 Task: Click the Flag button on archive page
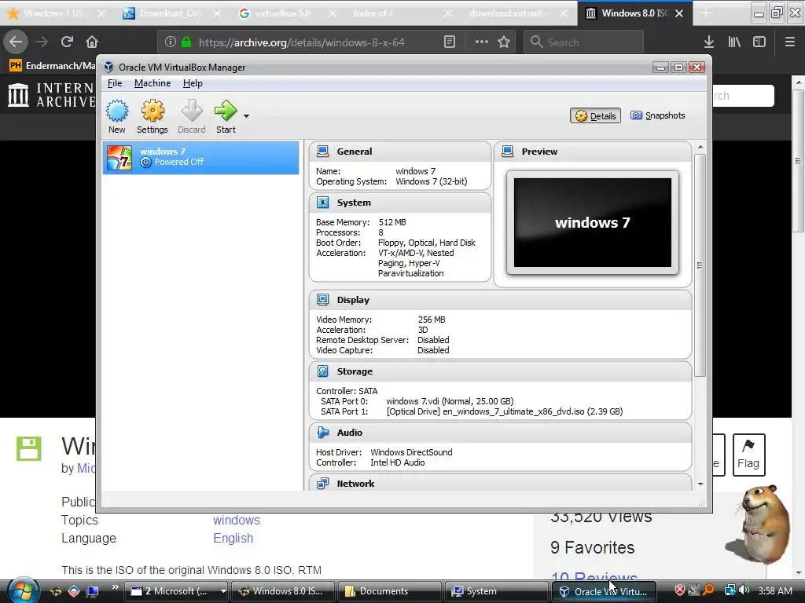coord(748,455)
